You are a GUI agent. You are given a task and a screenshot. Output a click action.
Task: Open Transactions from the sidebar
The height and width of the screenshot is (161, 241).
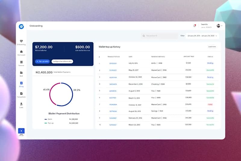(21, 95)
